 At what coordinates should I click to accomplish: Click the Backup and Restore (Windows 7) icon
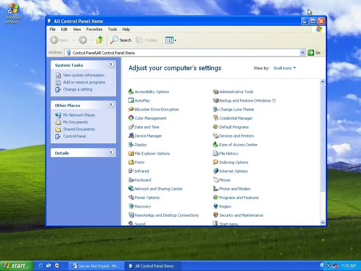(x=215, y=101)
